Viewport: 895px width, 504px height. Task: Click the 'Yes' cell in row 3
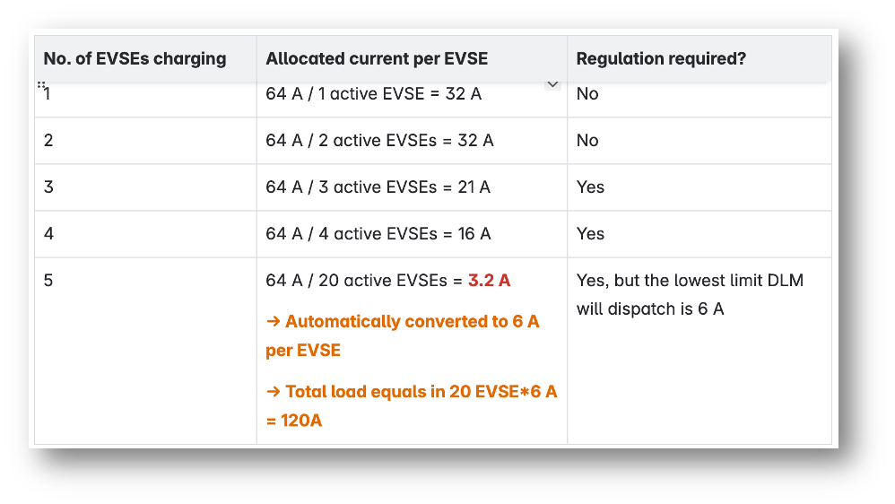(x=699, y=187)
